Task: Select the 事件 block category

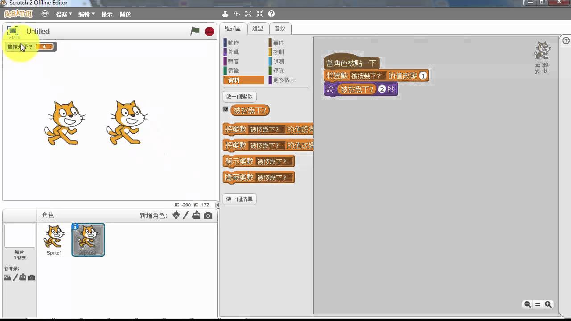Action: click(x=288, y=43)
